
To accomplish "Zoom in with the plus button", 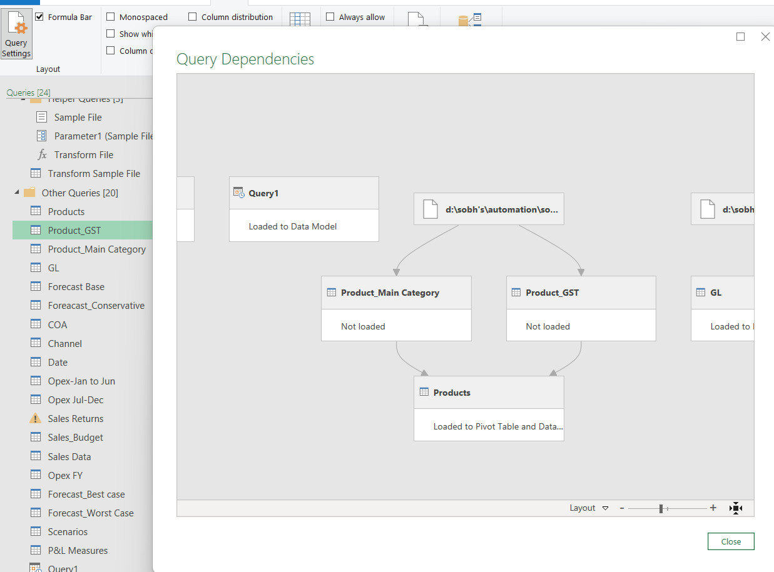I will tap(713, 508).
